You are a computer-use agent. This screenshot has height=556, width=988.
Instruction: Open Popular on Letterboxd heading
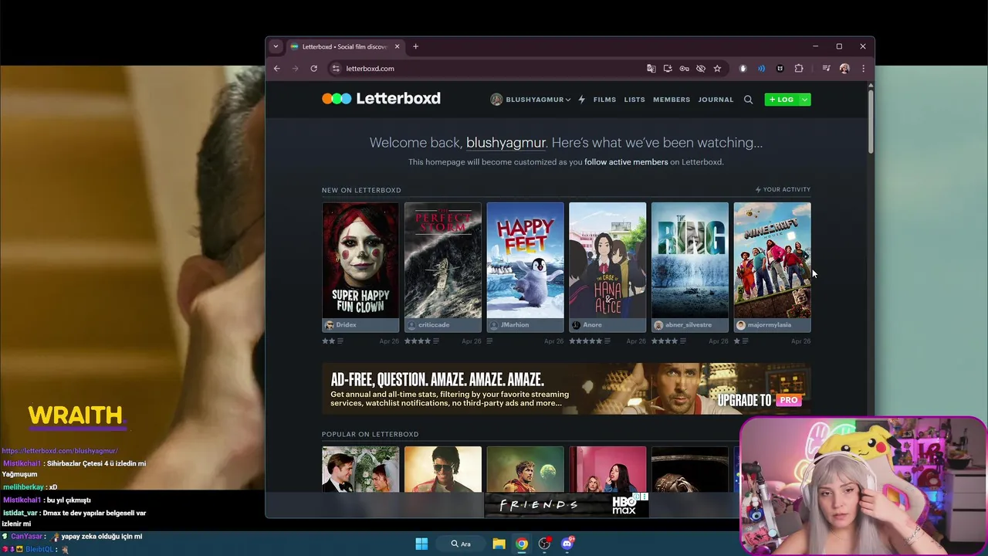370,434
